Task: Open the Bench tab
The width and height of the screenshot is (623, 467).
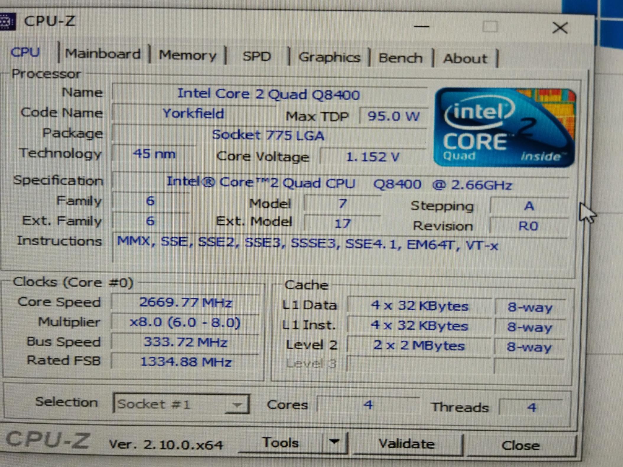Action: coord(401,58)
